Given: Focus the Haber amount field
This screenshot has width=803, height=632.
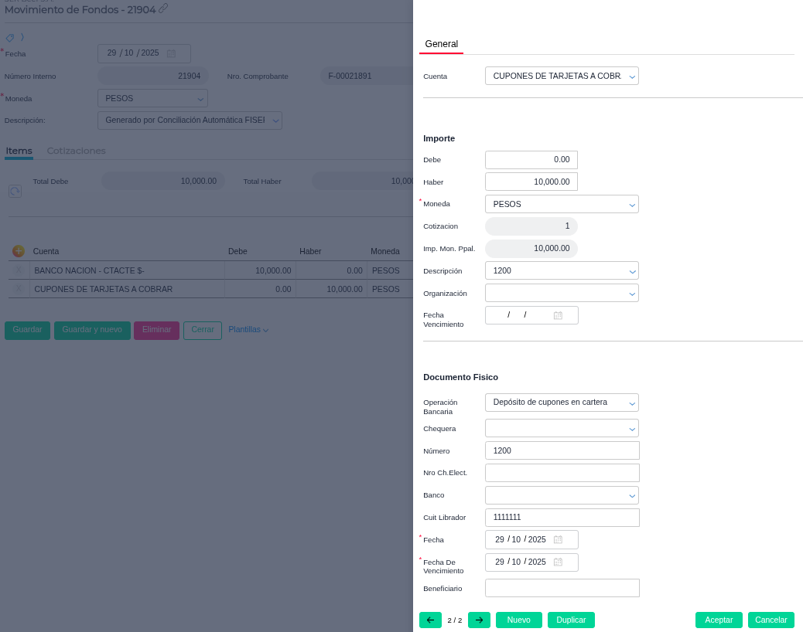Looking at the screenshot, I should (531, 182).
